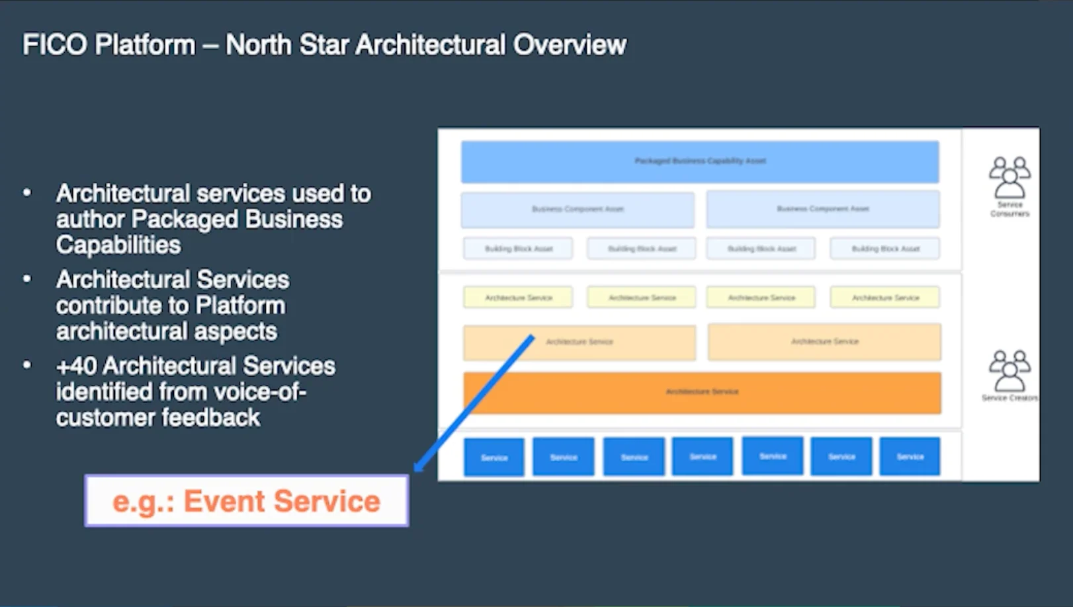The image size is (1073, 607).
Task: Select bullet '+40 Architectural Services identified from voice-of-customer feedback'
Action: [x=196, y=391]
